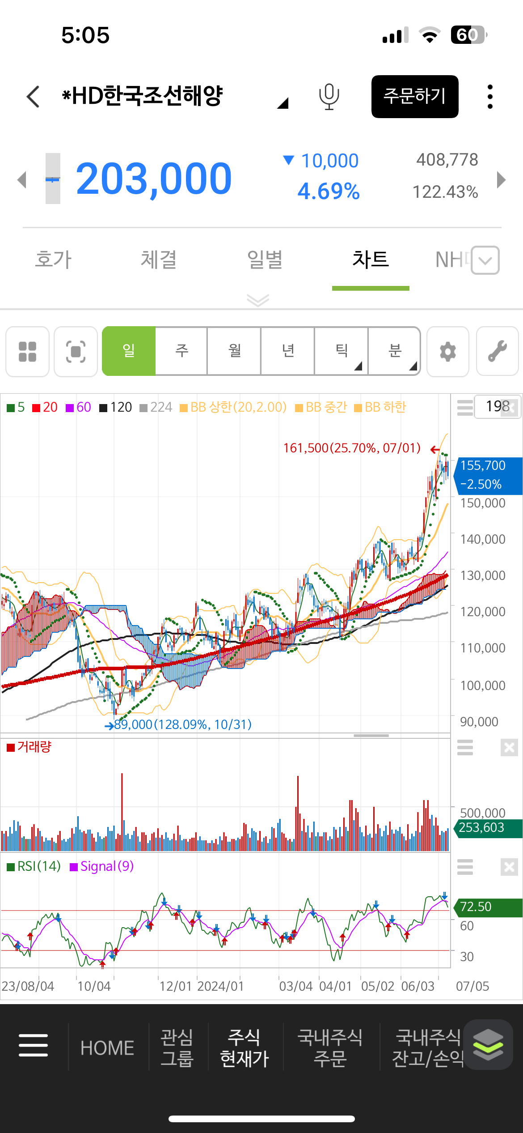Tap the microphone voice search icon
523x1133 pixels.
(329, 97)
